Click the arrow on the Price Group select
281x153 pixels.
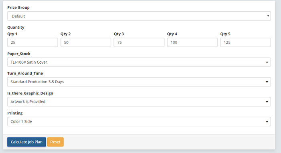(x=268, y=16)
